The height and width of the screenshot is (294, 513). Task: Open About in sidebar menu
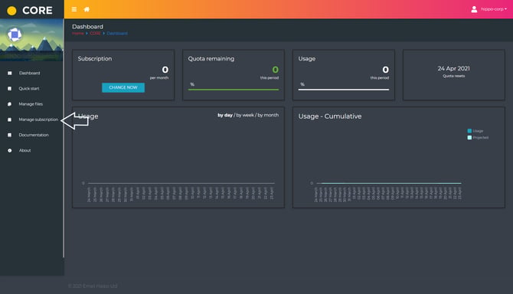pos(25,150)
